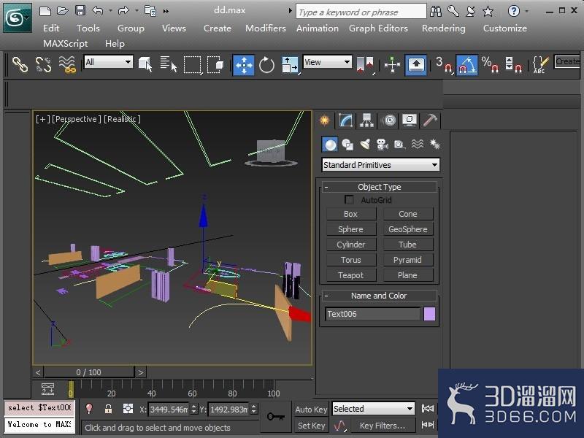Switch to the Modify panel tab
The image size is (584, 438).
pyautogui.click(x=345, y=120)
